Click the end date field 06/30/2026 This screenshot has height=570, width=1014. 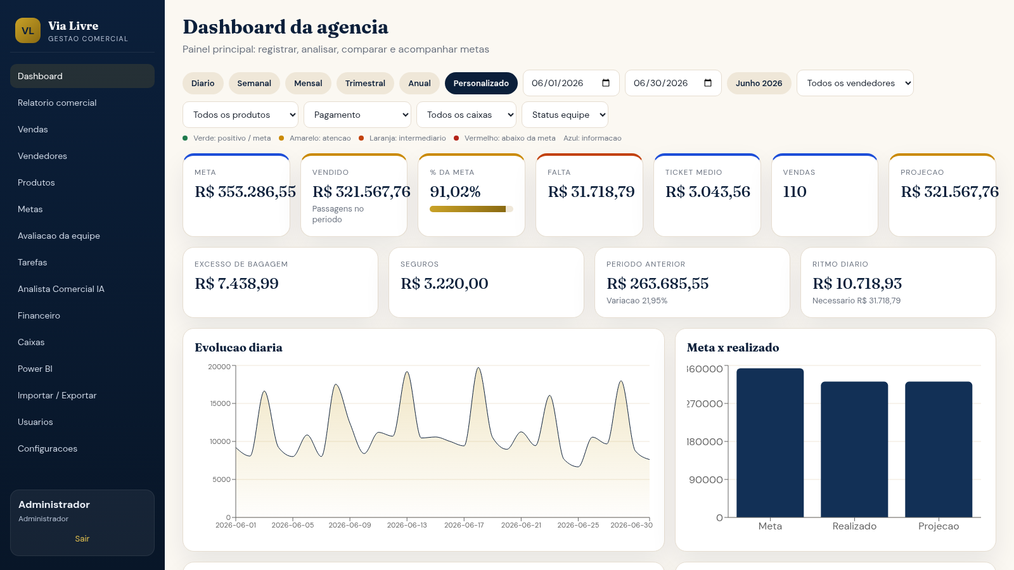[673, 83]
